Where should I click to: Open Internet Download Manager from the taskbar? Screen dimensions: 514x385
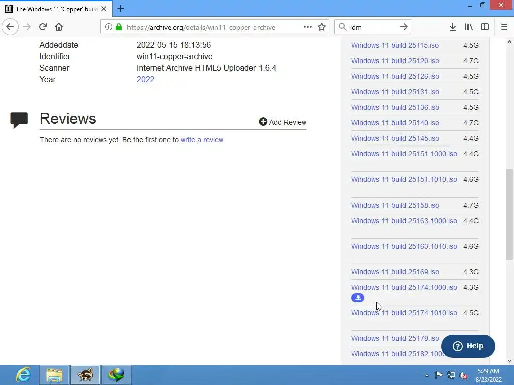116,375
